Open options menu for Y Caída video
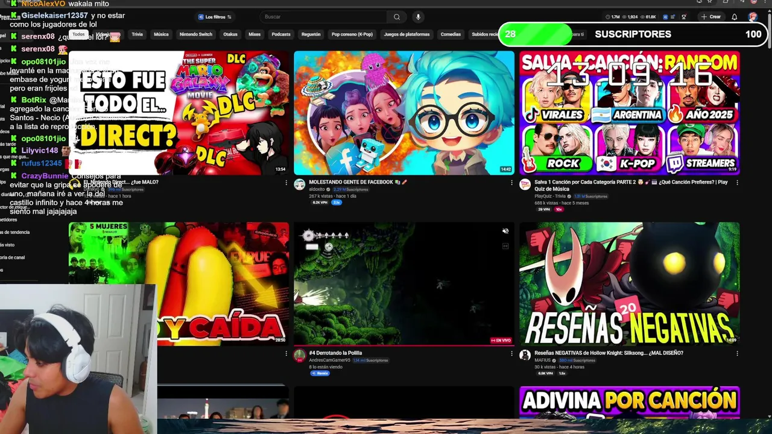772x434 pixels. (x=286, y=354)
